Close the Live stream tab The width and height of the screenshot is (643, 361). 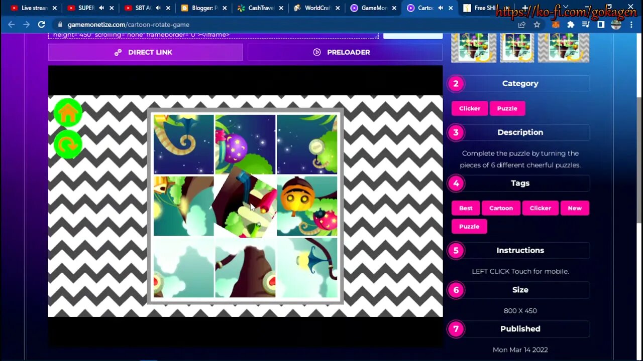click(x=55, y=8)
